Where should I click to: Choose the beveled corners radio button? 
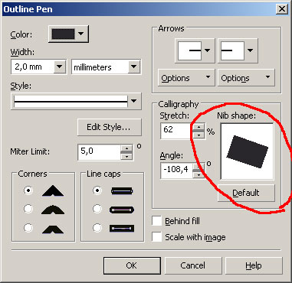click(x=28, y=228)
